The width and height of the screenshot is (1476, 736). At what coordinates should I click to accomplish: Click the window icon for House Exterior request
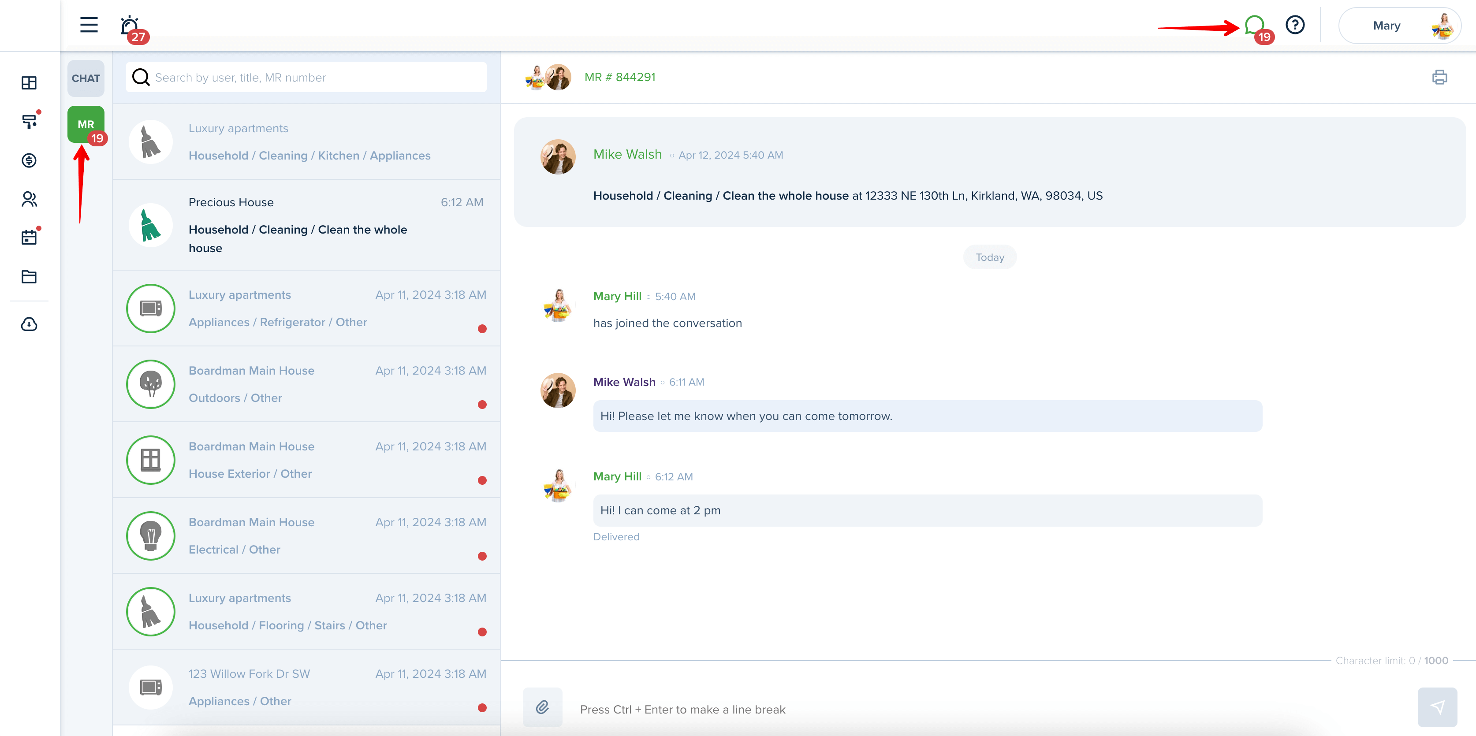pos(151,460)
